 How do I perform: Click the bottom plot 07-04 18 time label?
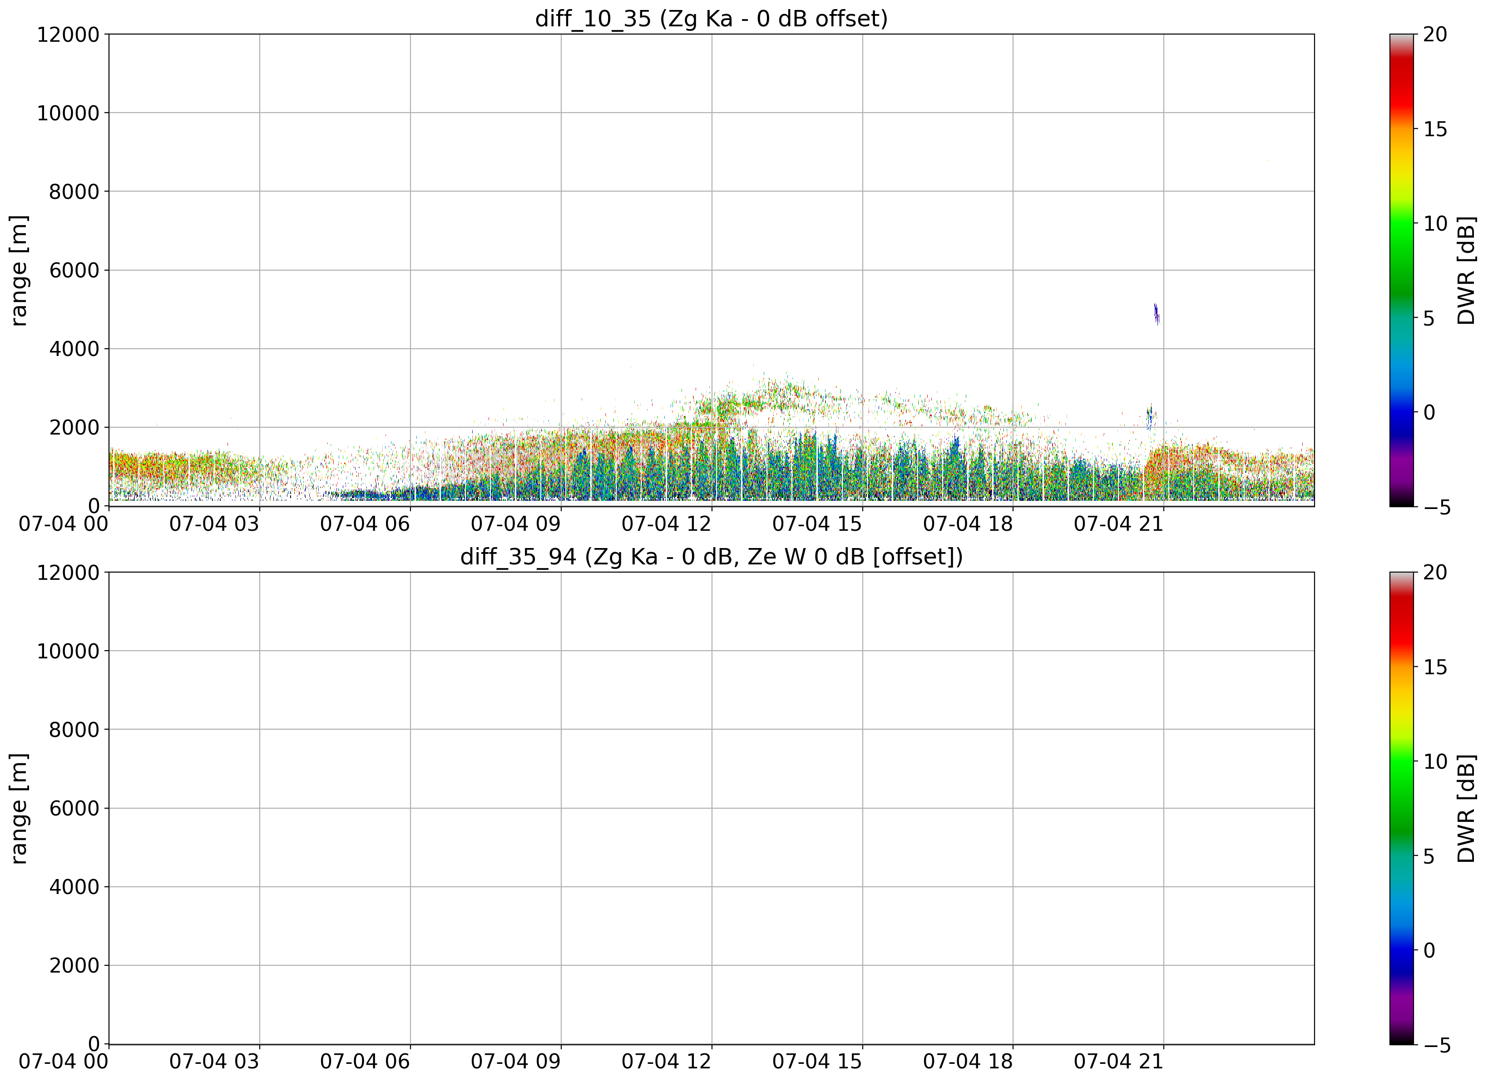pos(968,1062)
